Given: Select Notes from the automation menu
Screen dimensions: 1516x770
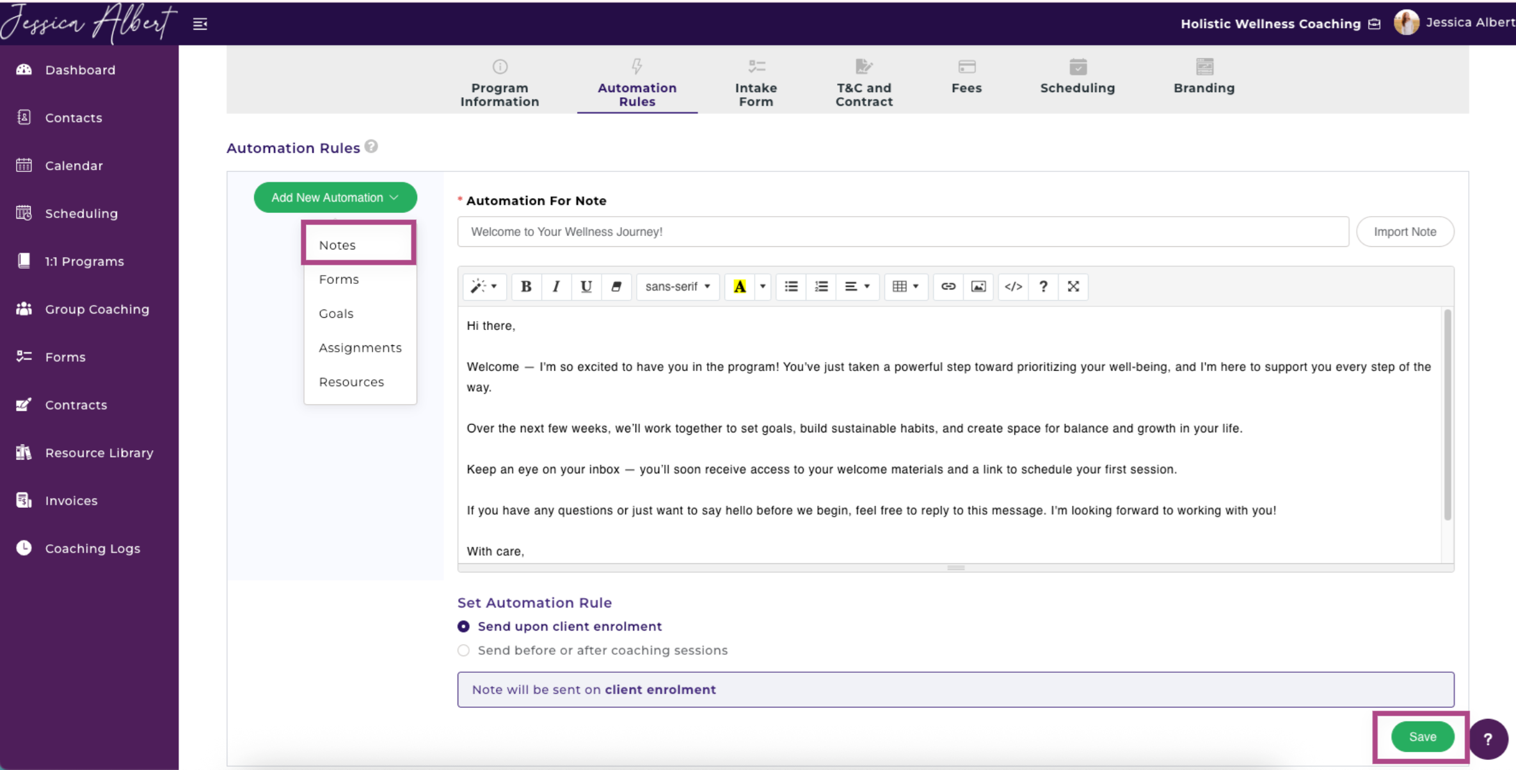Looking at the screenshot, I should pyautogui.click(x=359, y=245).
